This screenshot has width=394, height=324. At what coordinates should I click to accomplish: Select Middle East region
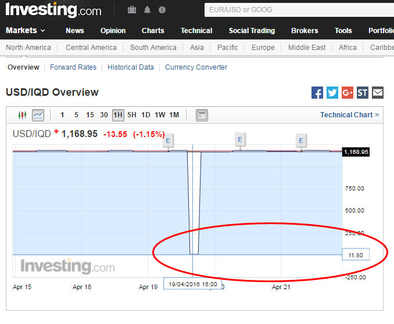(x=307, y=48)
